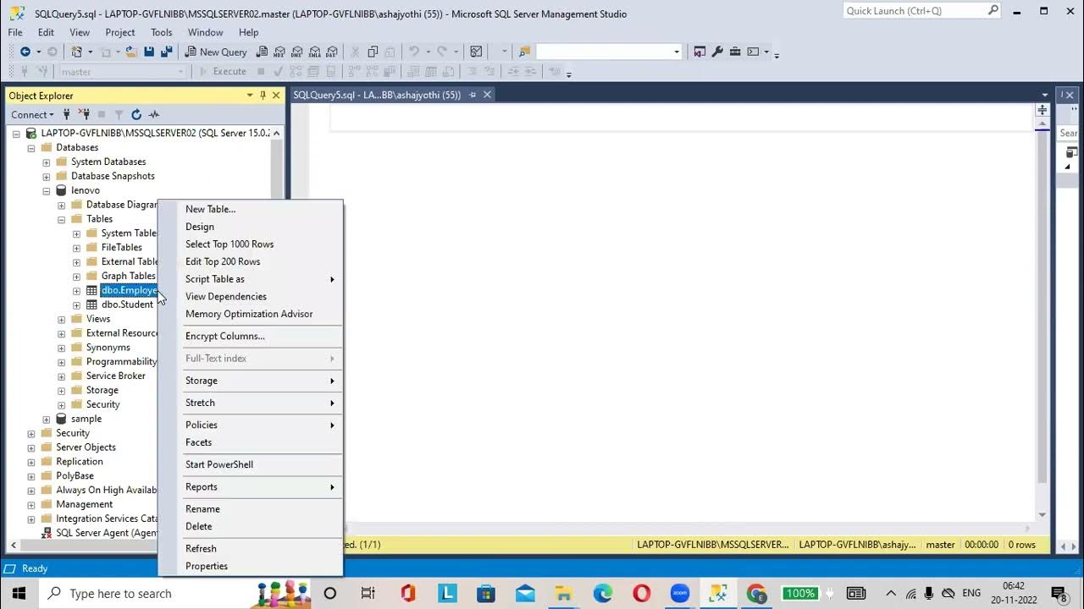Click the Database Engine Query icon

coord(263,52)
